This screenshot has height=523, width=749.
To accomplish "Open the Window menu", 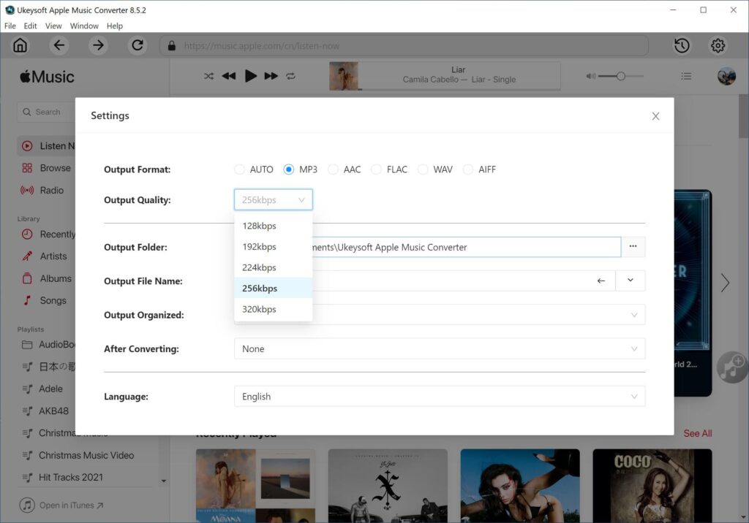I will point(84,26).
